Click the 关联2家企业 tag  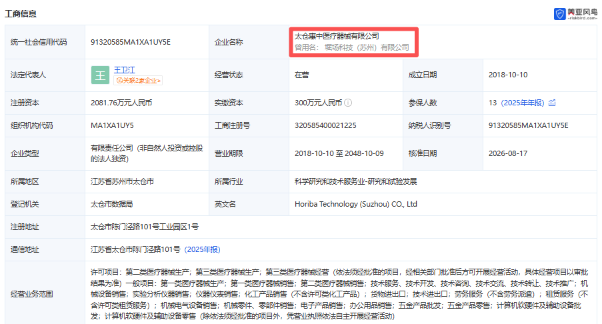(138, 80)
